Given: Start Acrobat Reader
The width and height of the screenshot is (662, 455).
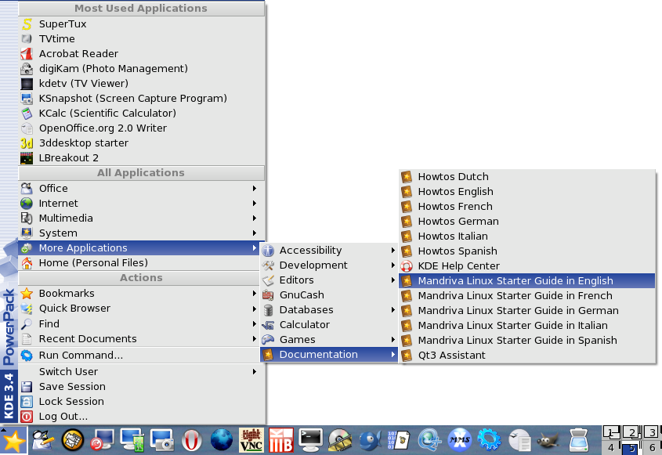Looking at the screenshot, I should (142, 53).
